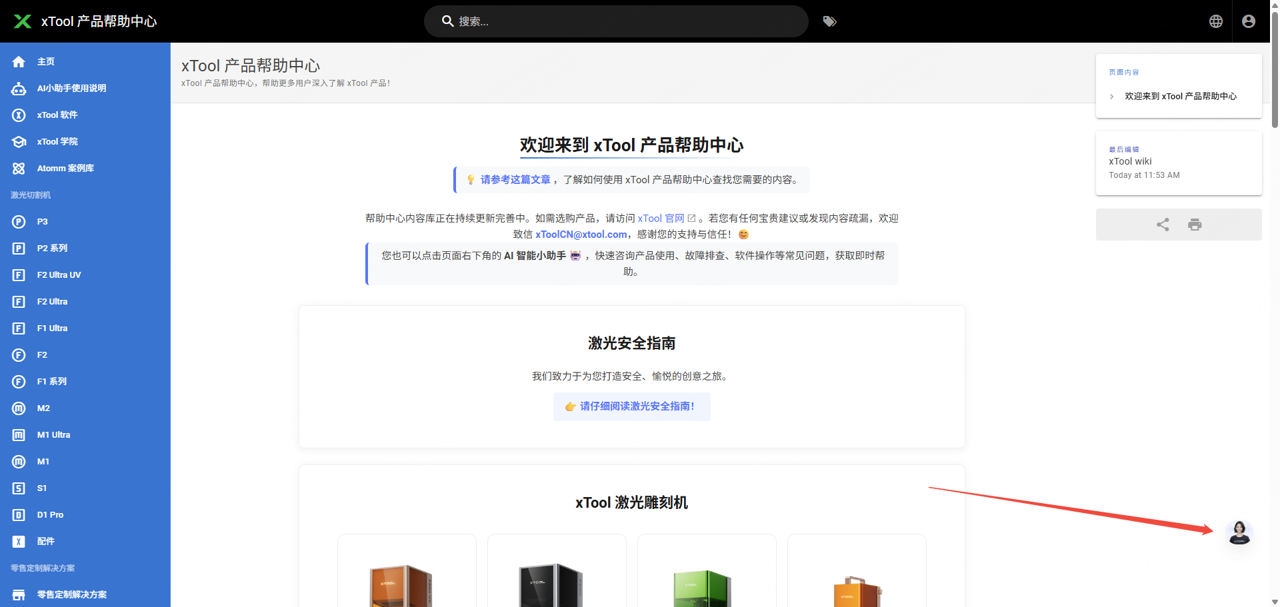Screen dimensions: 1280x607
Task: Click the magnifier search icon
Action: click(448, 21)
